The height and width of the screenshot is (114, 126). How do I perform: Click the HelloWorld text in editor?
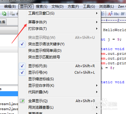coord(115,30)
